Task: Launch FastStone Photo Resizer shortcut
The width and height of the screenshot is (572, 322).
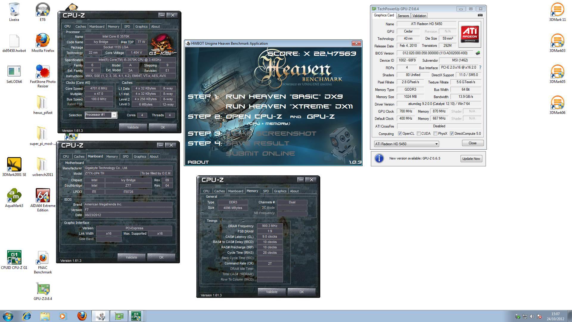Action: point(43,76)
